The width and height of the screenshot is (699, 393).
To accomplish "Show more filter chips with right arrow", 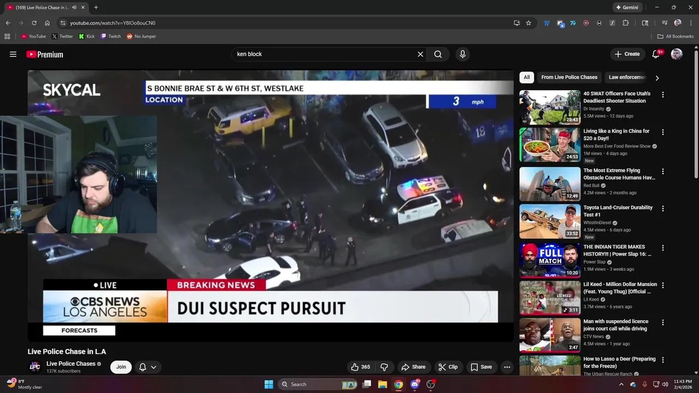I will (x=657, y=78).
